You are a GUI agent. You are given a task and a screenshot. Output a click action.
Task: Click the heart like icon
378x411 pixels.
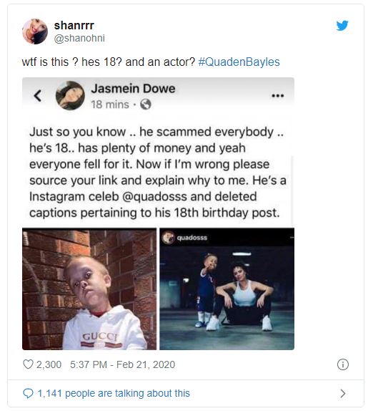coord(28,364)
